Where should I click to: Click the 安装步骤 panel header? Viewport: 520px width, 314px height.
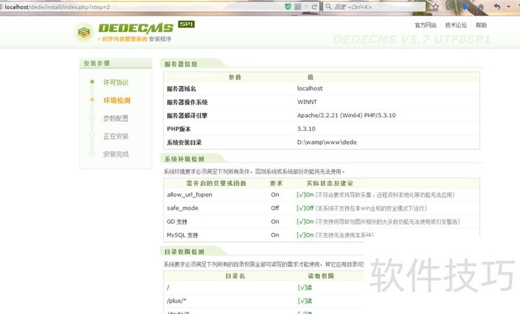click(116, 63)
